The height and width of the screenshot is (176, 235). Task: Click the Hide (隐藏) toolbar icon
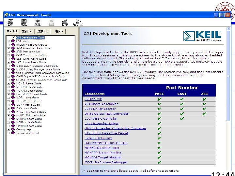(x=10, y=22)
